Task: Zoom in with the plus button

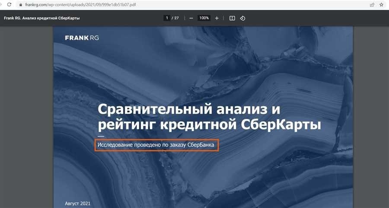Action: pyautogui.click(x=217, y=18)
